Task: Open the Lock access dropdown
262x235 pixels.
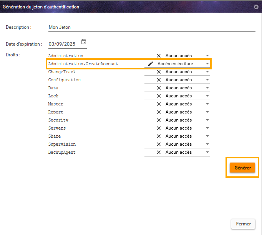Action: click(x=207, y=96)
